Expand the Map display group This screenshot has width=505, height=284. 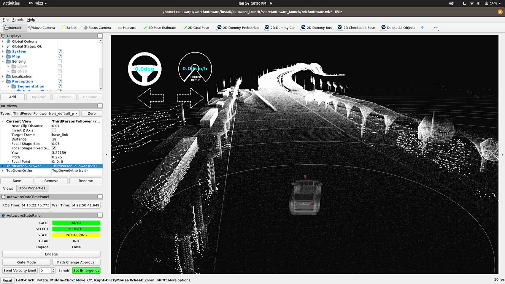[x=3, y=56]
